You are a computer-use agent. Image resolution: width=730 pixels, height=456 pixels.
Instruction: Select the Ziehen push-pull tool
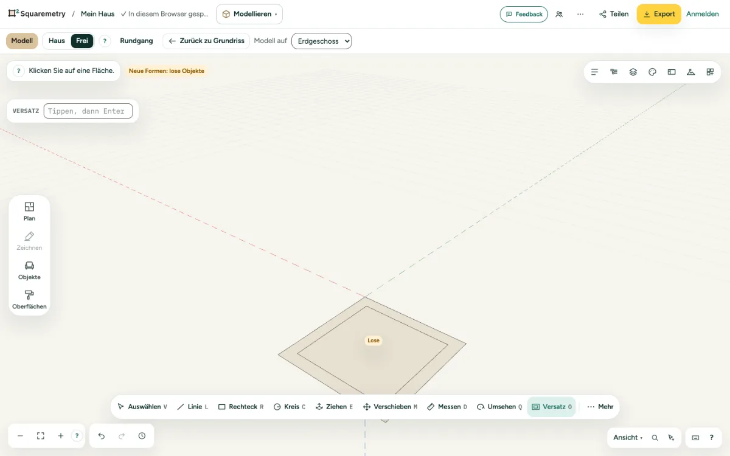point(334,407)
